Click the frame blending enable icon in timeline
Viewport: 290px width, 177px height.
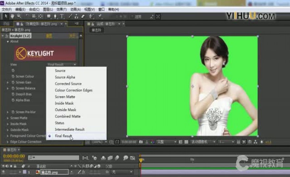(110, 158)
